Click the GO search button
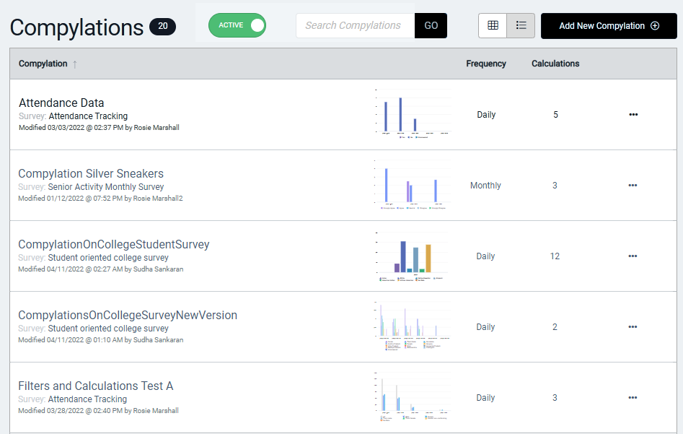The height and width of the screenshot is (434, 683). (x=431, y=26)
